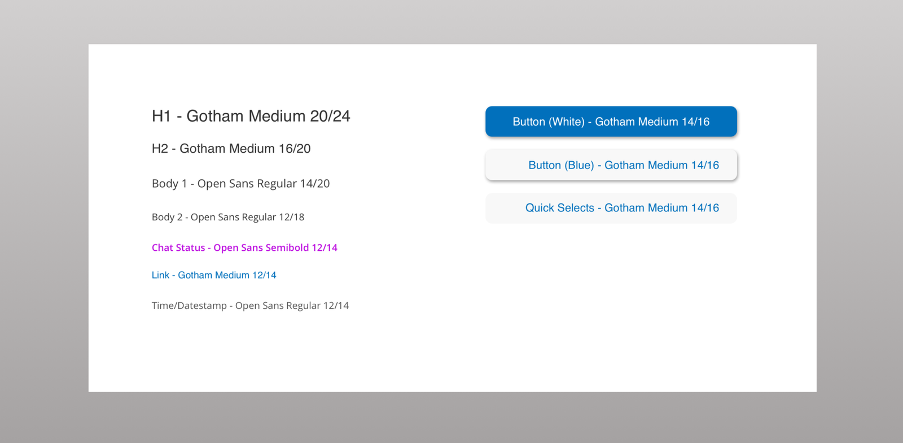903x443 pixels.
Task: Click the H2 - Gotham Medium 16/20 heading
Action: point(231,149)
